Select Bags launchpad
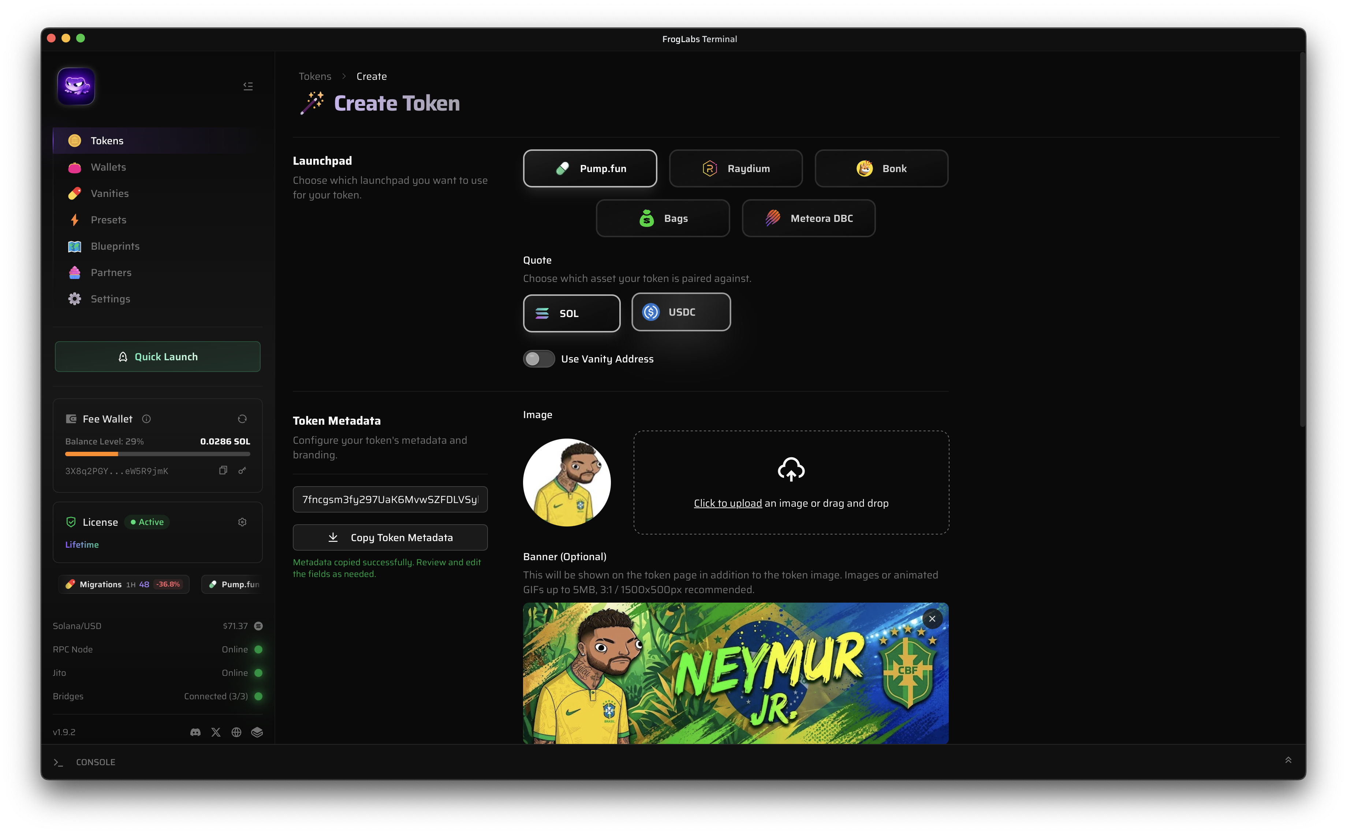This screenshot has height=834, width=1347. (x=663, y=219)
